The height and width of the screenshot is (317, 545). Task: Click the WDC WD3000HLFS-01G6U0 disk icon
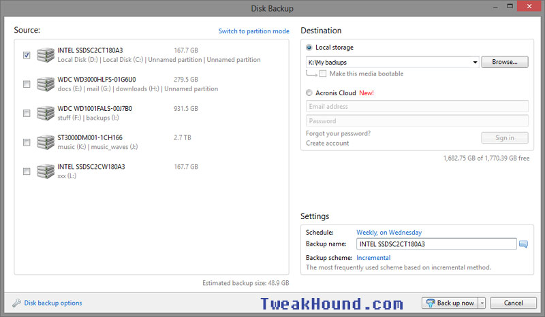coord(46,84)
